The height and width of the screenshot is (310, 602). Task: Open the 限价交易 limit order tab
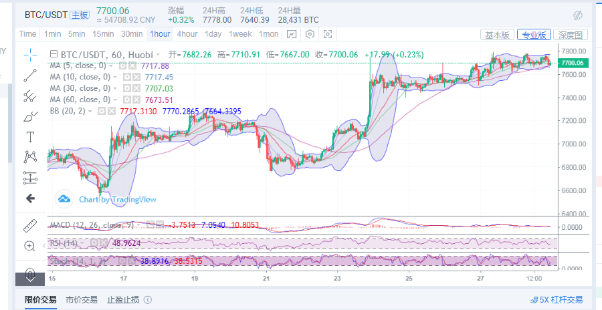coord(41,299)
